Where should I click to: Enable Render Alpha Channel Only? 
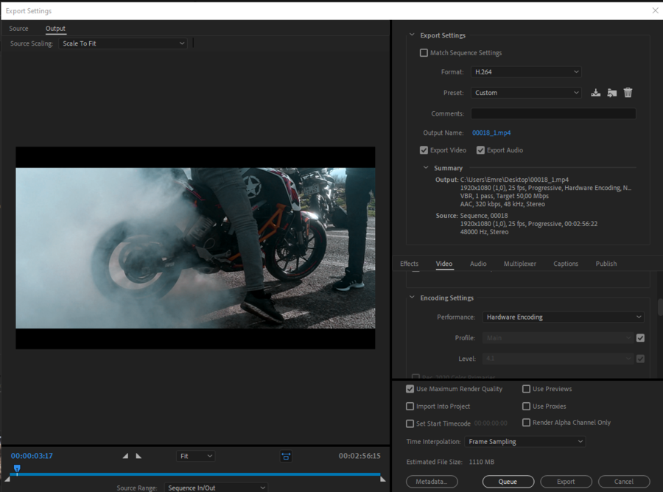pos(526,423)
